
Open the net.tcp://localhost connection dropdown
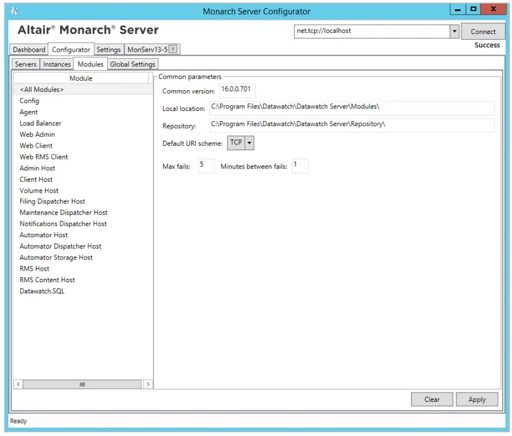coord(455,30)
